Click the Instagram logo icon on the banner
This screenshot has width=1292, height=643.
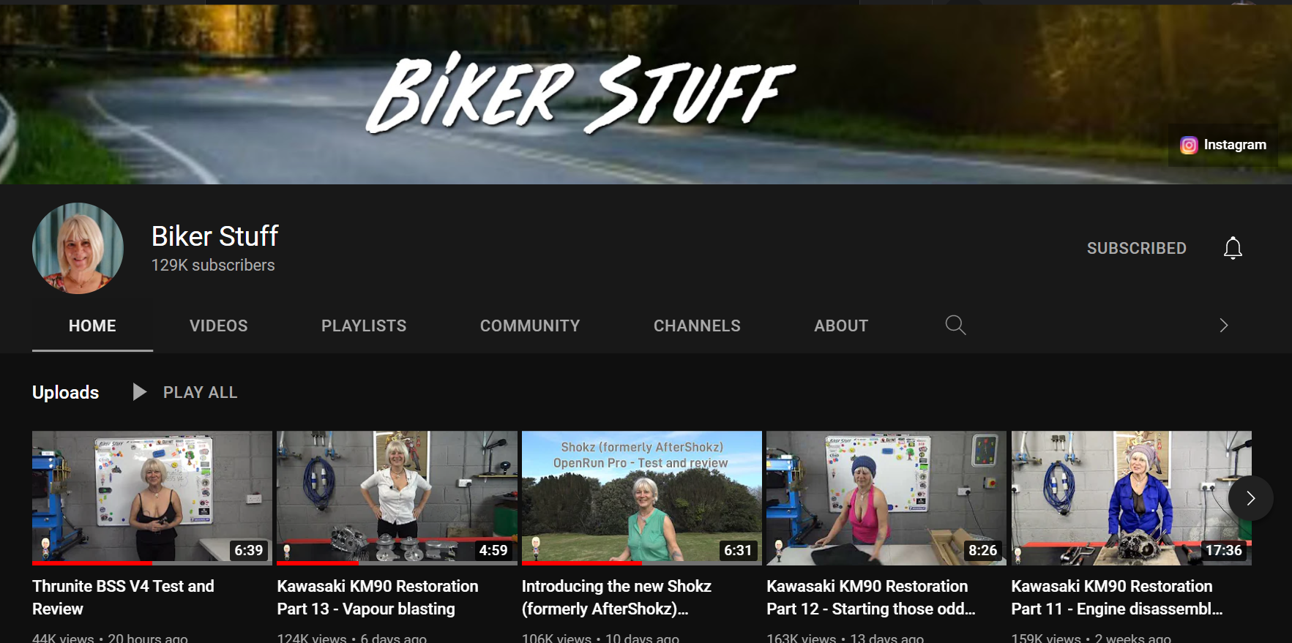point(1189,145)
